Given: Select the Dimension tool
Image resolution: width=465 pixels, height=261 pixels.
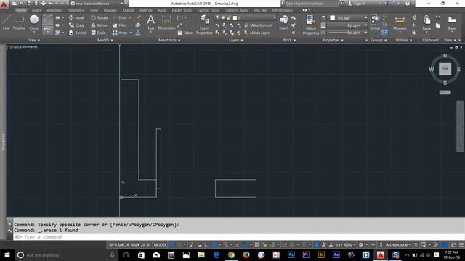Looking at the screenshot, I should coord(166,22).
